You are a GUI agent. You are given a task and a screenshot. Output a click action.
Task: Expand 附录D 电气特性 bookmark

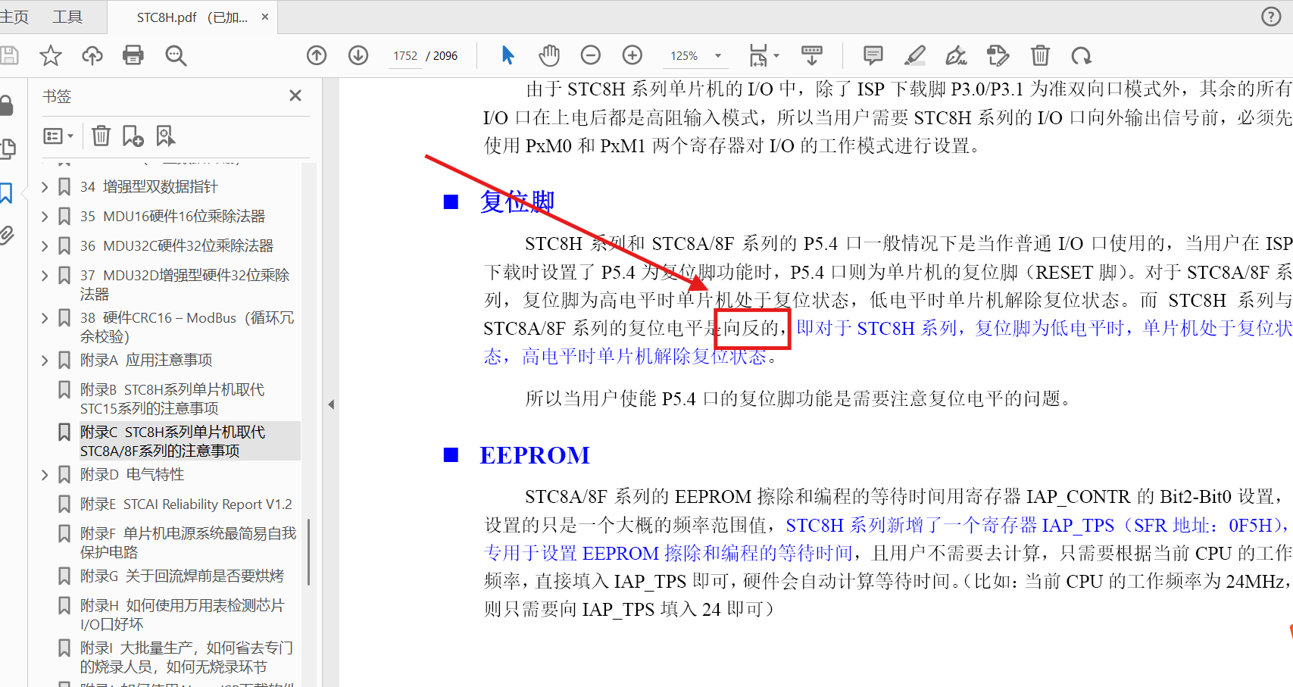[x=45, y=475]
